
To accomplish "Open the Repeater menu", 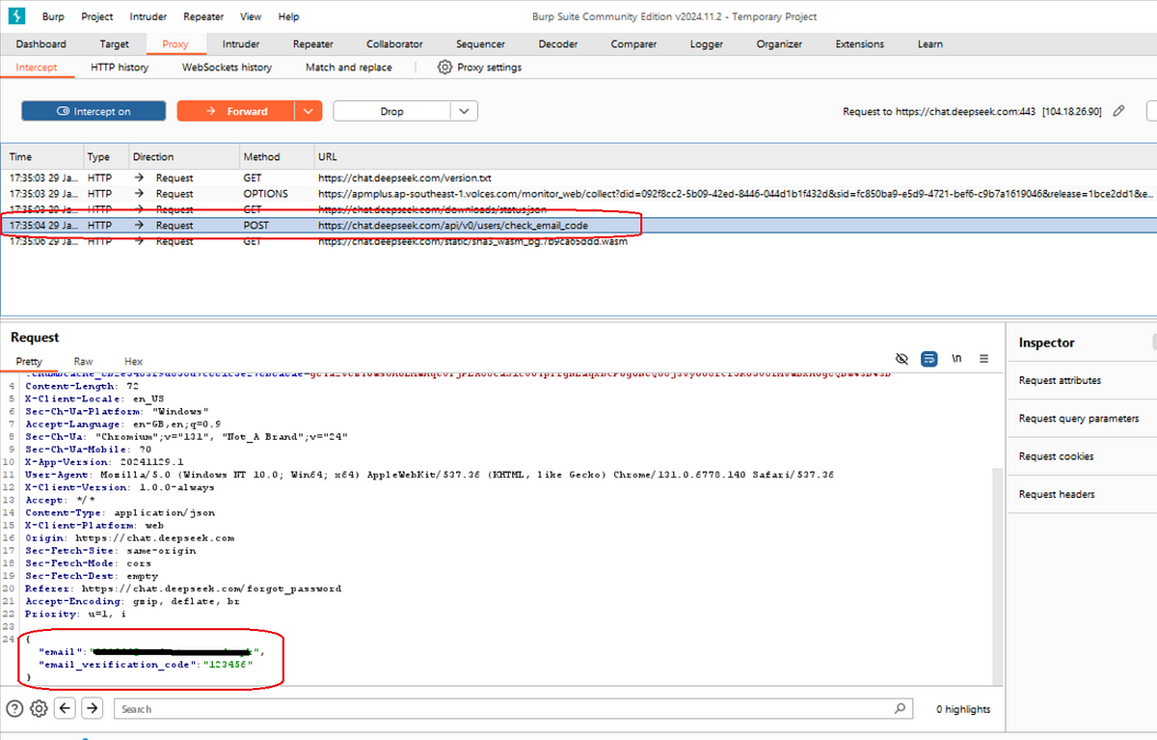I will point(203,16).
